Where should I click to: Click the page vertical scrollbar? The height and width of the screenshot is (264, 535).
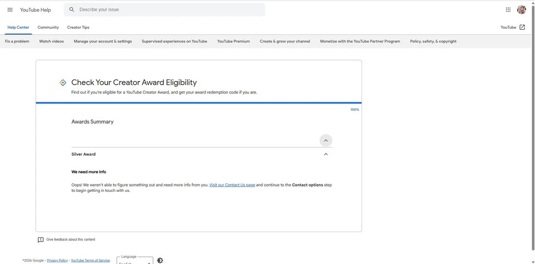point(533,128)
